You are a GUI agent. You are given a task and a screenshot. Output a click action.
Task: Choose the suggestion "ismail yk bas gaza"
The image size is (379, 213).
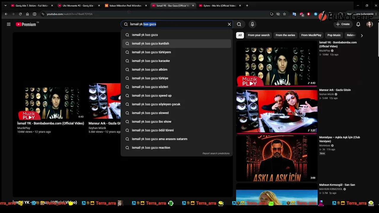(176, 35)
